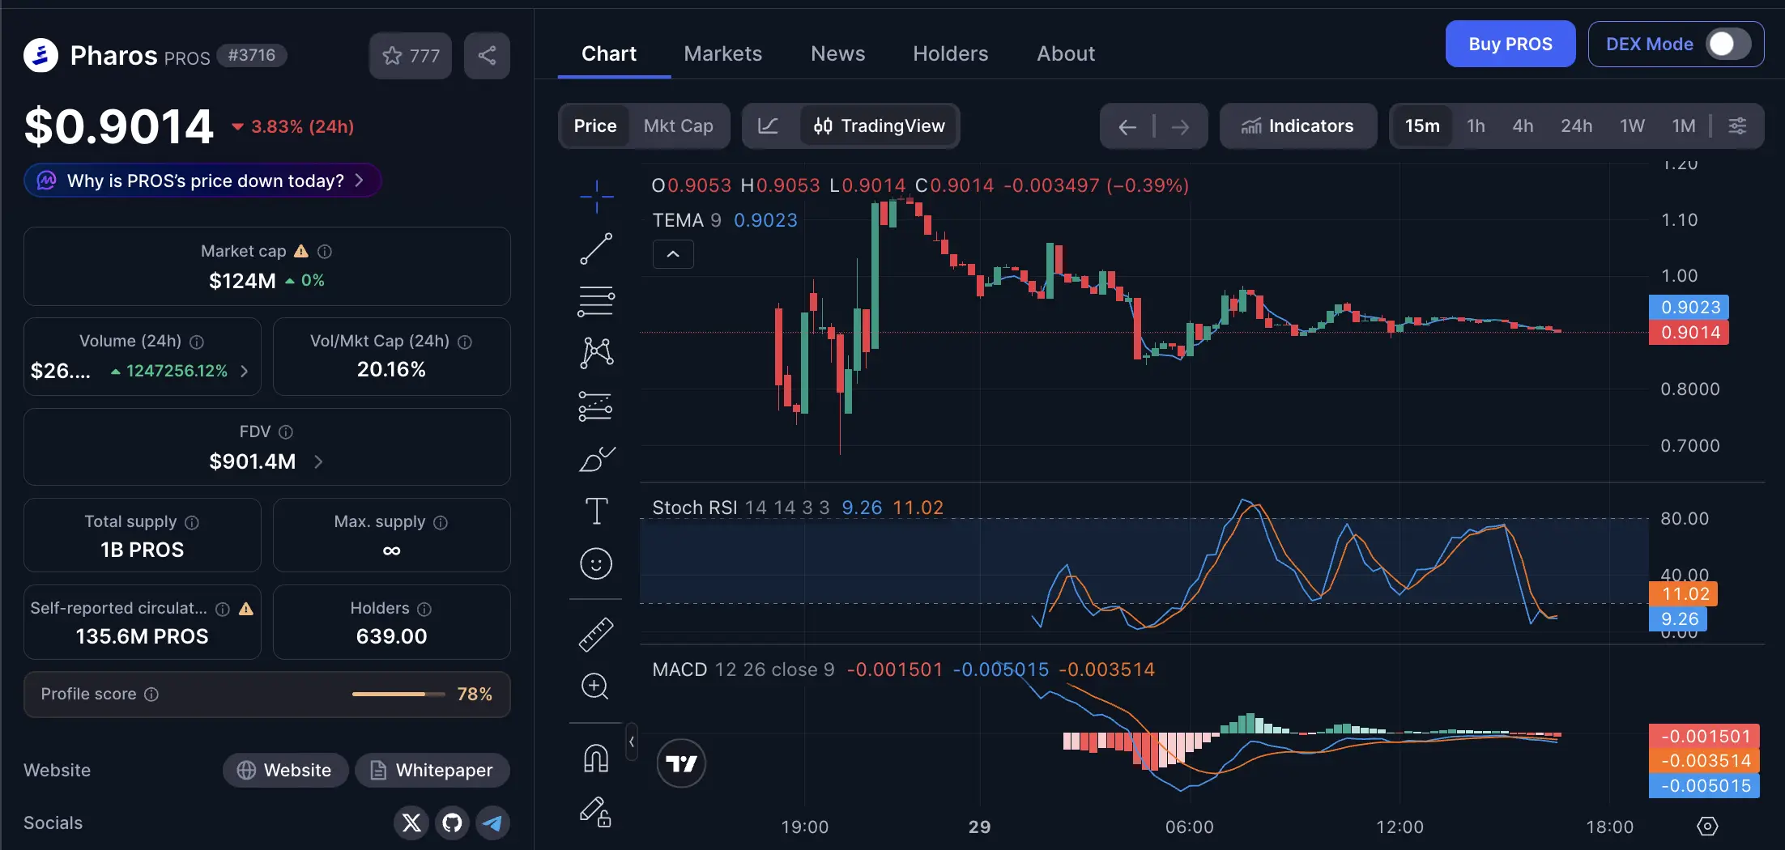Click the TradingView logo watermark
The width and height of the screenshot is (1785, 850).
[x=681, y=763]
